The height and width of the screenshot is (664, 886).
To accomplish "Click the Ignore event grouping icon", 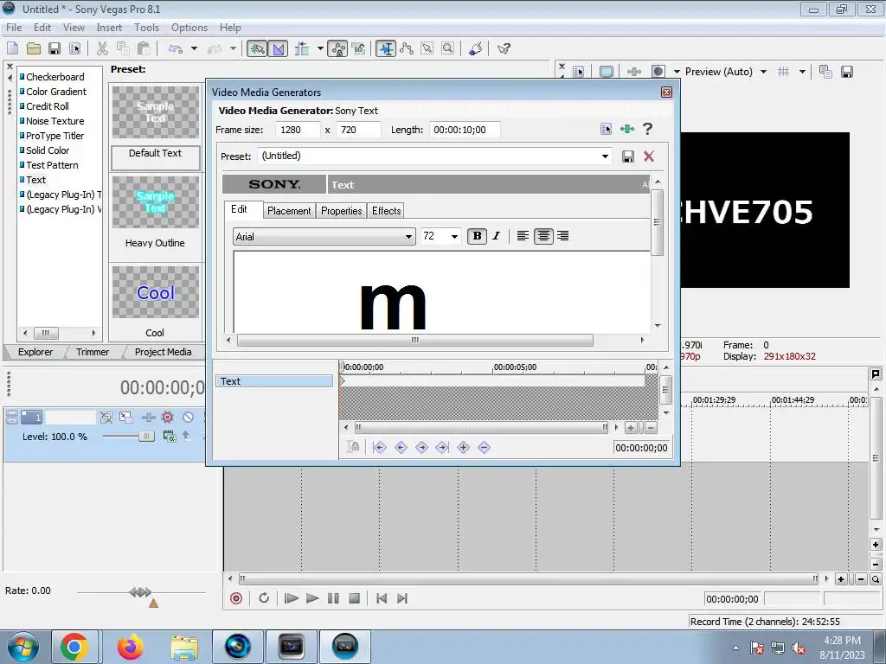I will pyautogui.click(x=359, y=48).
